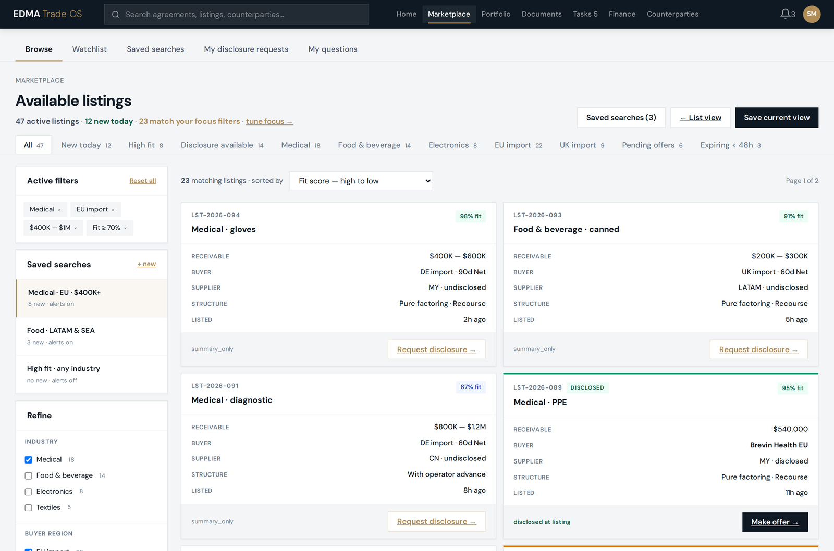The width and height of the screenshot is (834, 551).
Task: Filter by New today 12
Action: (x=86, y=145)
